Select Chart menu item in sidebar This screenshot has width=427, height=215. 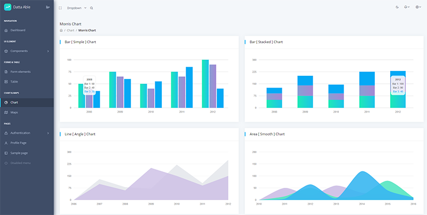click(x=27, y=102)
